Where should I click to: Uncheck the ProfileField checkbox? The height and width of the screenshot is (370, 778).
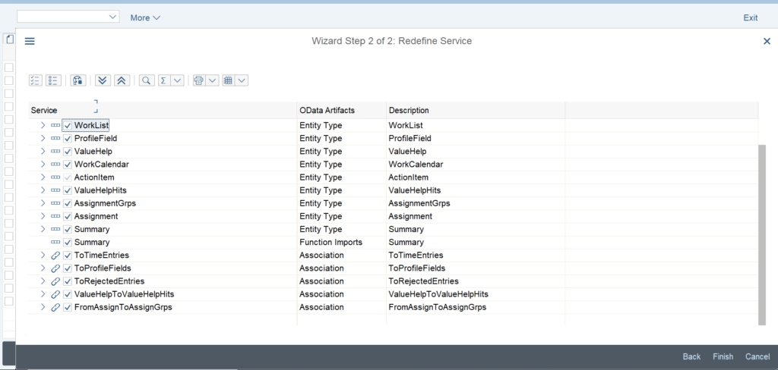(68, 139)
